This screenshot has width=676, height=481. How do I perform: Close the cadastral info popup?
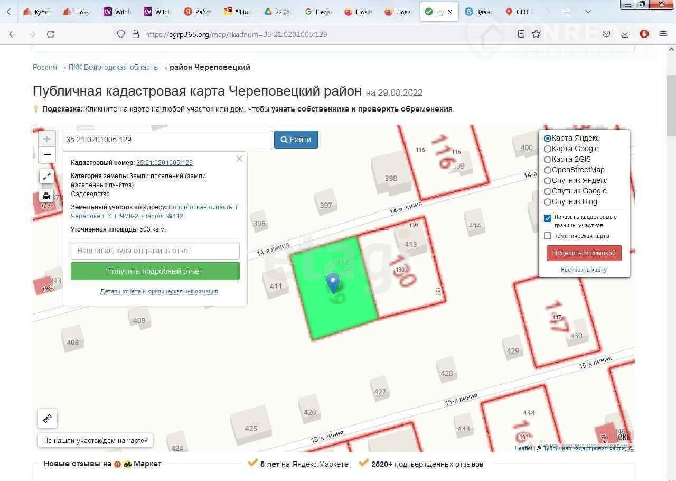coord(239,159)
